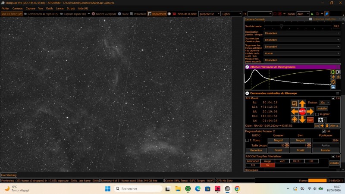This screenshot has width=345, height=194.
Task: Click lightning bolt auto stretch icon
Action: click(x=333, y=77)
